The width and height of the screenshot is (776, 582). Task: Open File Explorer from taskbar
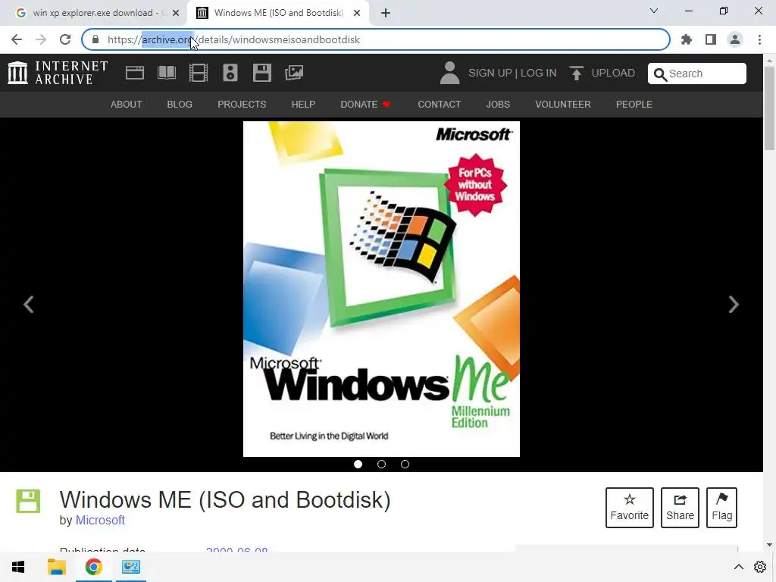coord(56,567)
